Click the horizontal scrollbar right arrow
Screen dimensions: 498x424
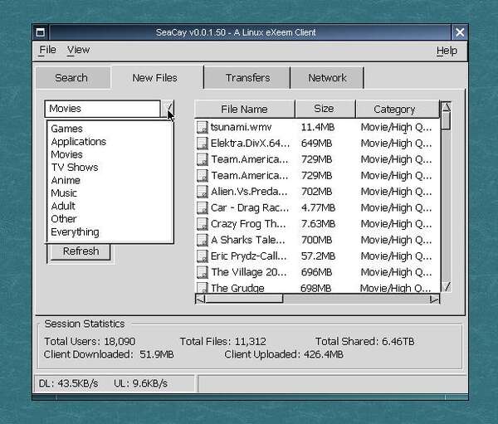(434, 299)
